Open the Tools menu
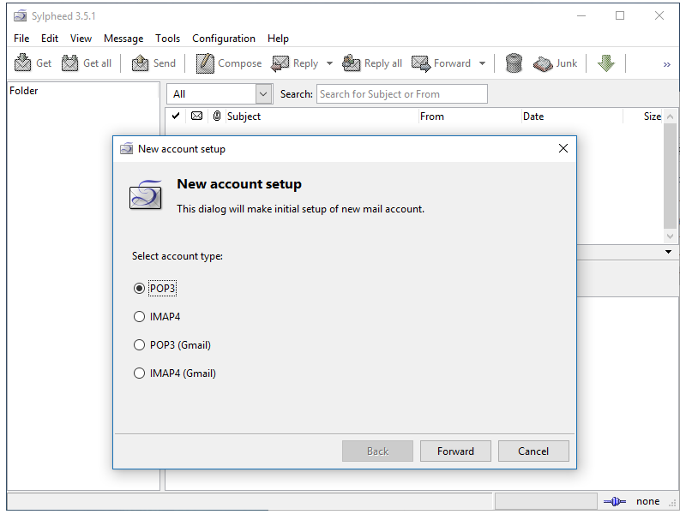 click(x=167, y=39)
